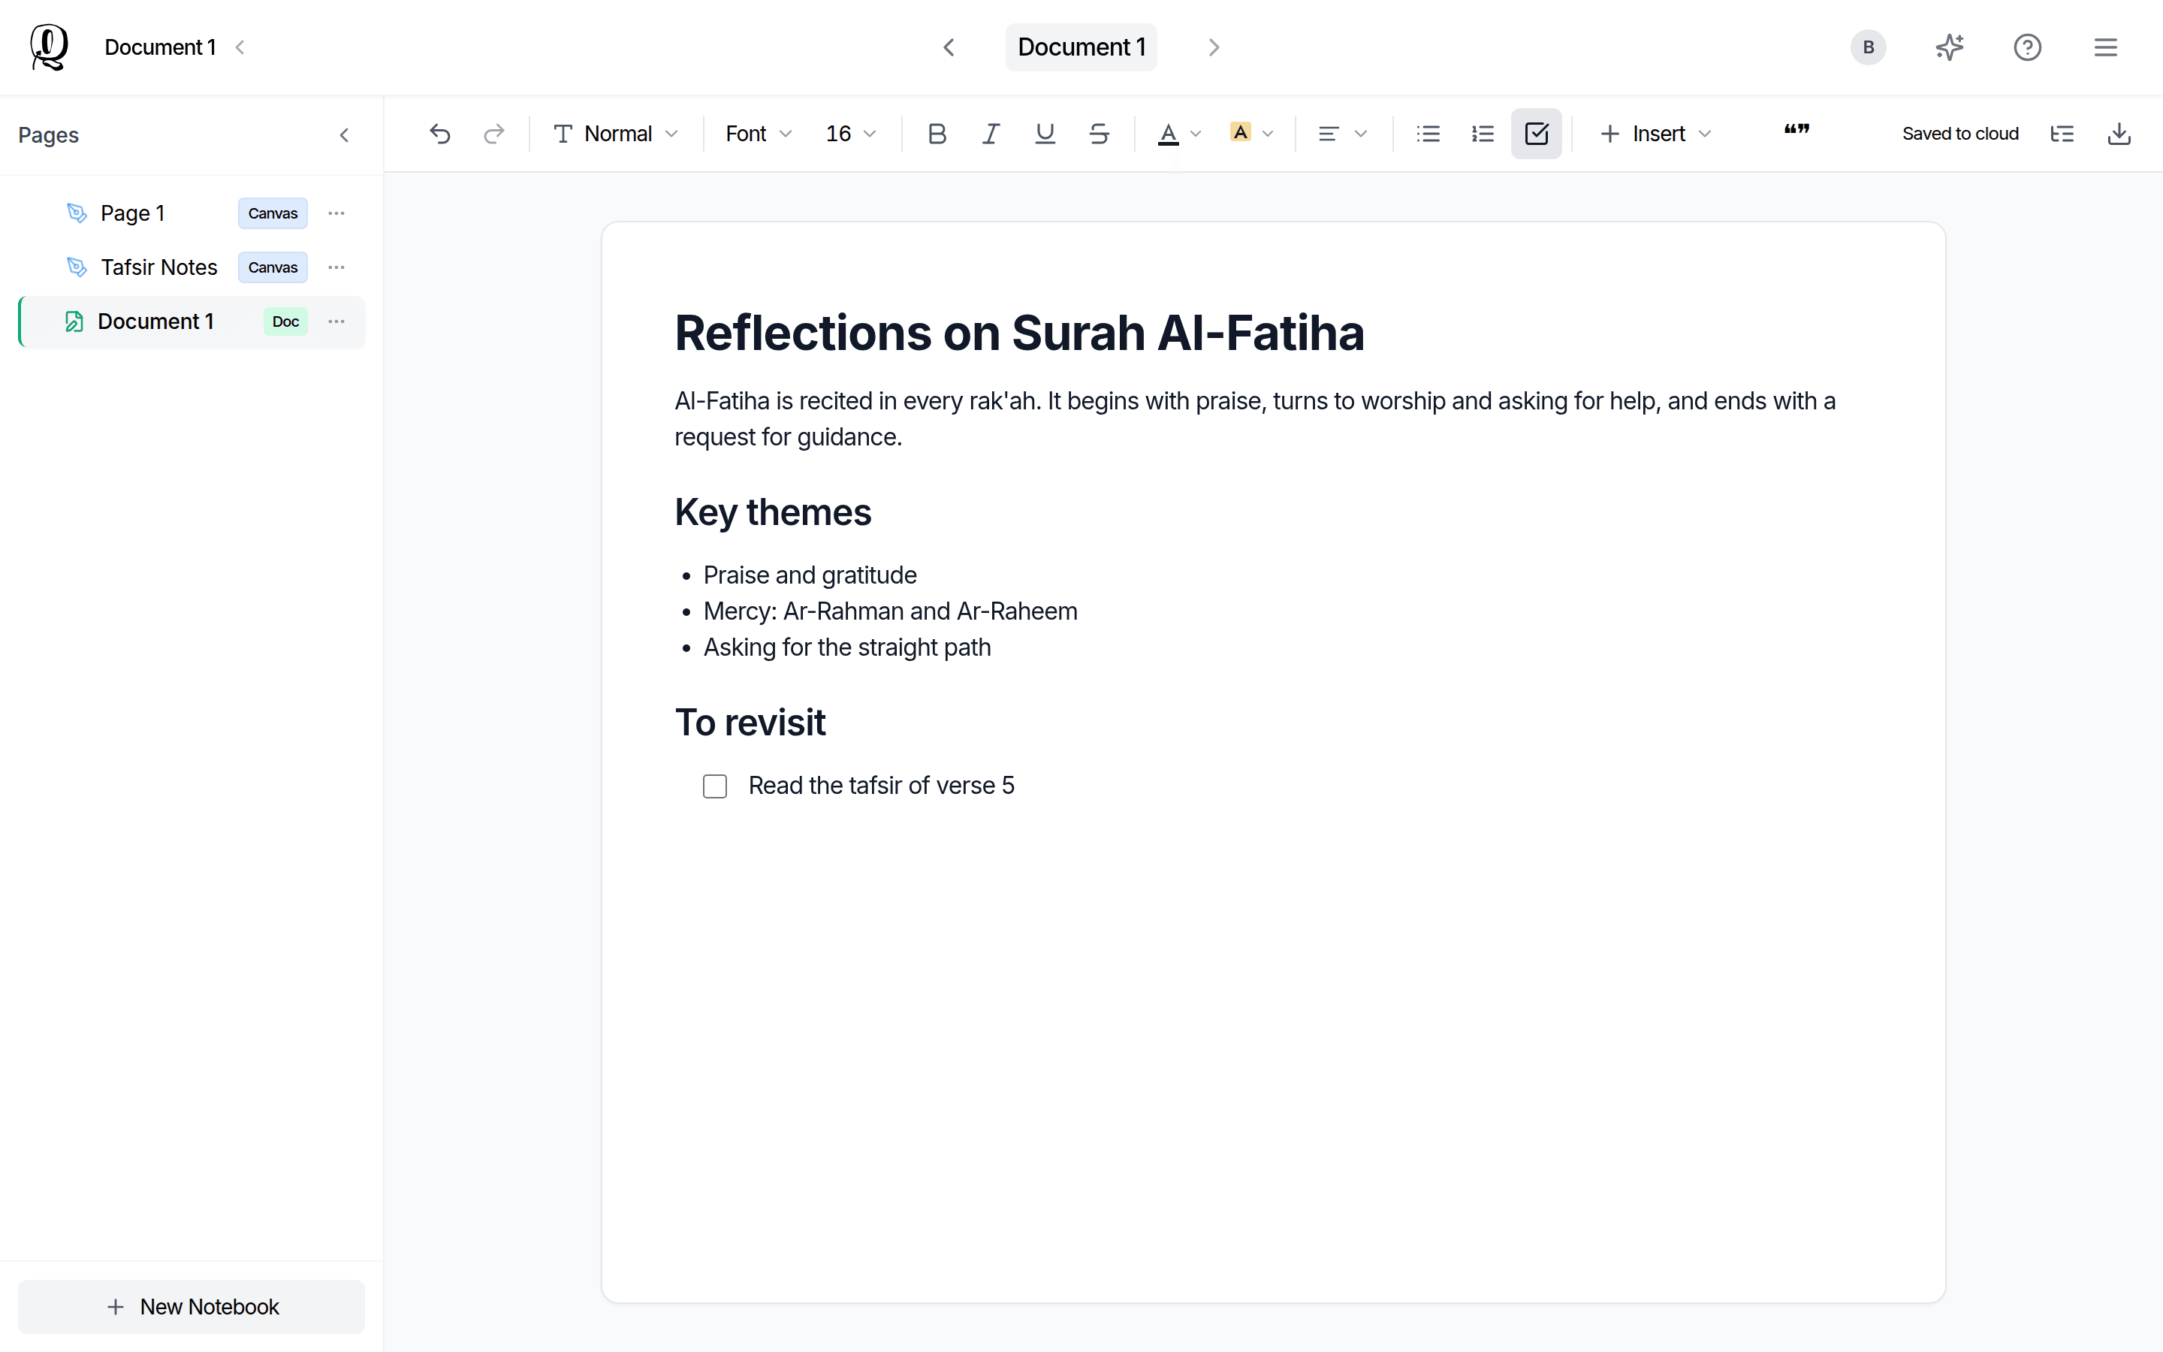
Task: Open the text color picker
Action: [1179, 134]
